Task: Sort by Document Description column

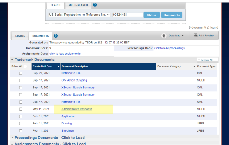Action: pos(108,66)
